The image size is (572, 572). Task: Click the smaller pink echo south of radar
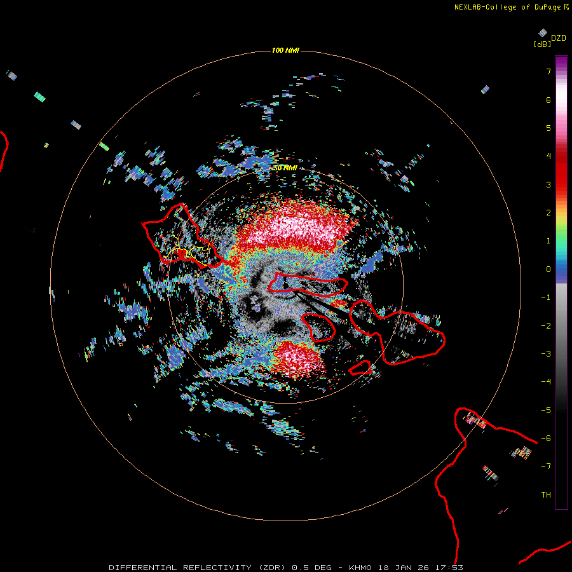click(x=297, y=359)
